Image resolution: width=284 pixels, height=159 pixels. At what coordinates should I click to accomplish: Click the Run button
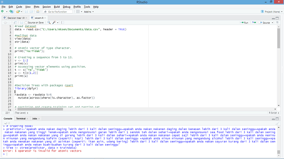pyautogui.click(x=244, y=23)
